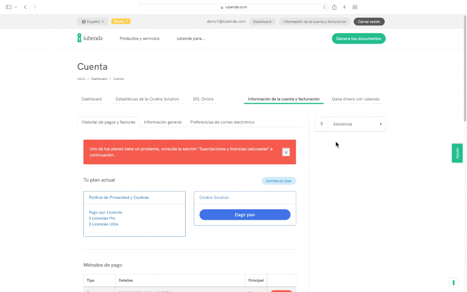Reload the page using the refresh icon
Viewport: 467px width, 292px height.
(325, 7)
